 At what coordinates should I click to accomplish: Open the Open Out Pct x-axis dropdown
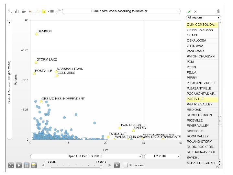click(x=86, y=156)
